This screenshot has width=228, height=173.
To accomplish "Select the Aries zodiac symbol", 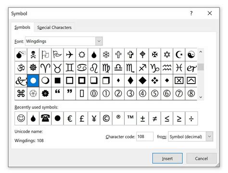I will tap(45, 68).
